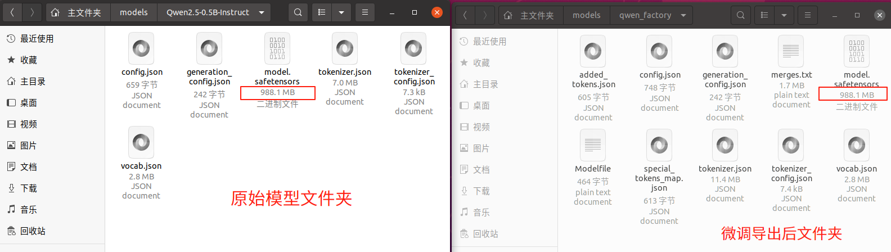Open hamburger menu in qwen_factory window
The height and width of the screenshot is (252, 891).
[x=808, y=15]
